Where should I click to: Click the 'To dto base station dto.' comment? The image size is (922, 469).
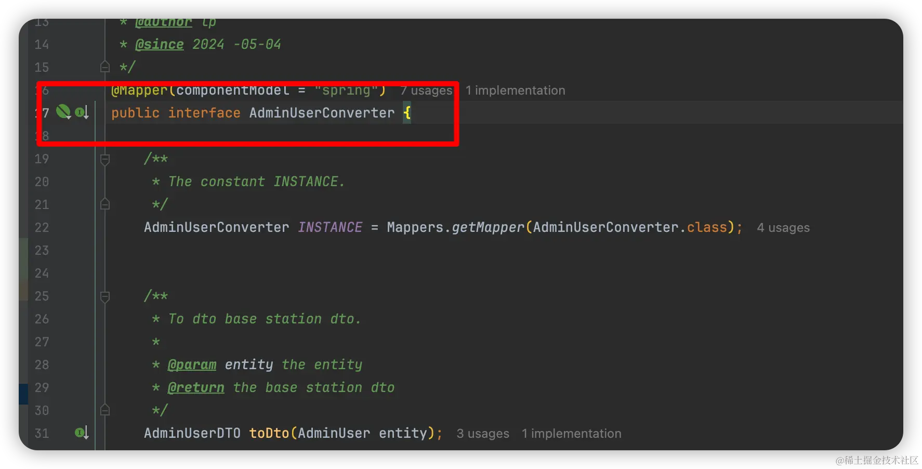(x=265, y=319)
